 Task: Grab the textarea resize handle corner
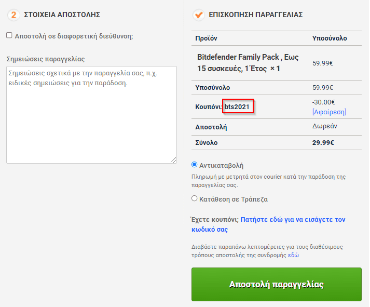pos(173,160)
